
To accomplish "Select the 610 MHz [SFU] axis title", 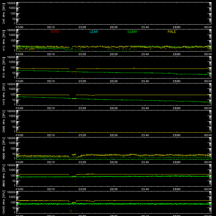I will point(4,67).
